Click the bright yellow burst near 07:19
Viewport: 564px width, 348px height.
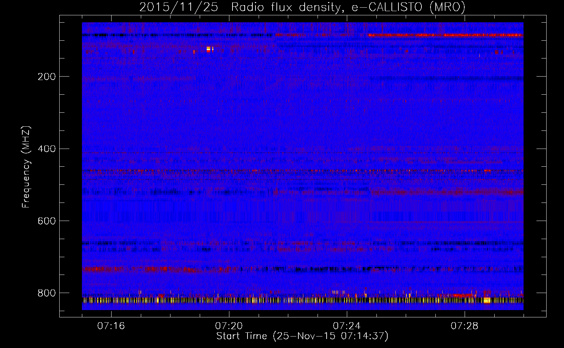(209, 49)
